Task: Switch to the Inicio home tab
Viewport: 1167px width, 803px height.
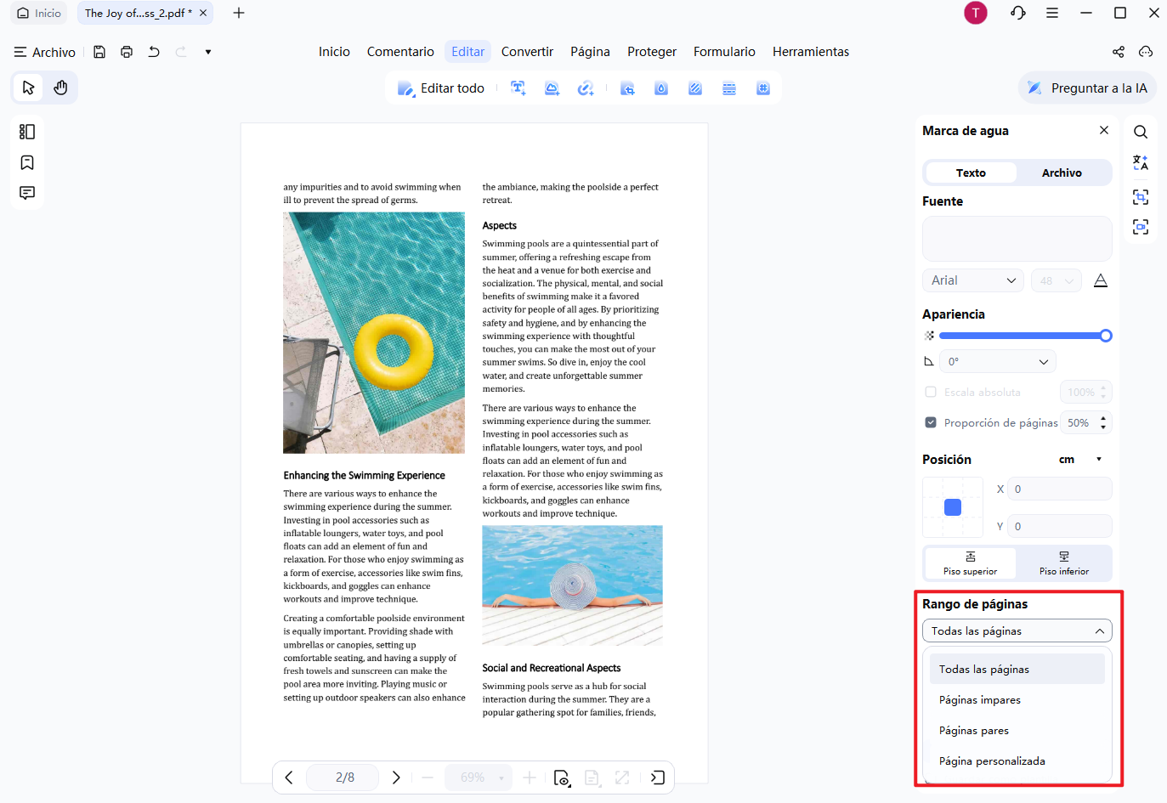Action: tap(39, 13)
